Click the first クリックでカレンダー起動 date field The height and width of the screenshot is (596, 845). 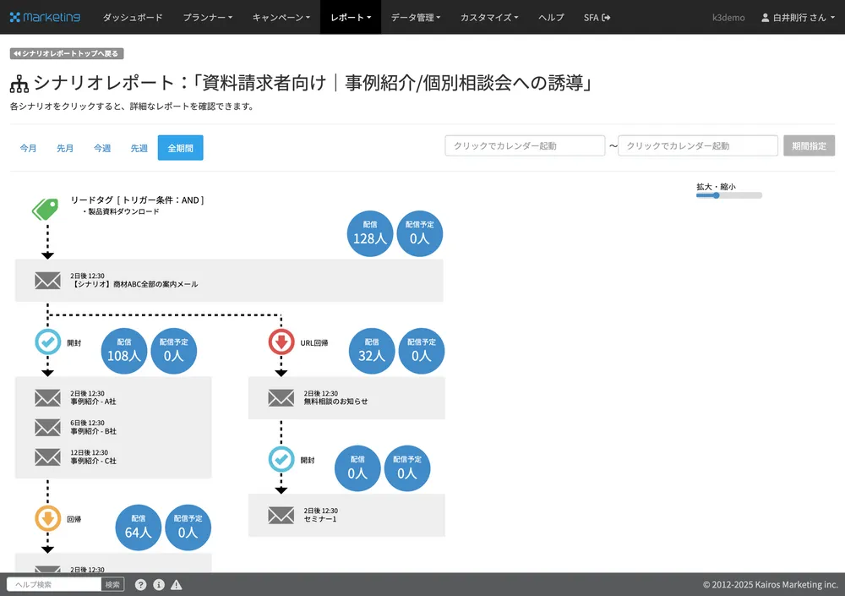524,145
